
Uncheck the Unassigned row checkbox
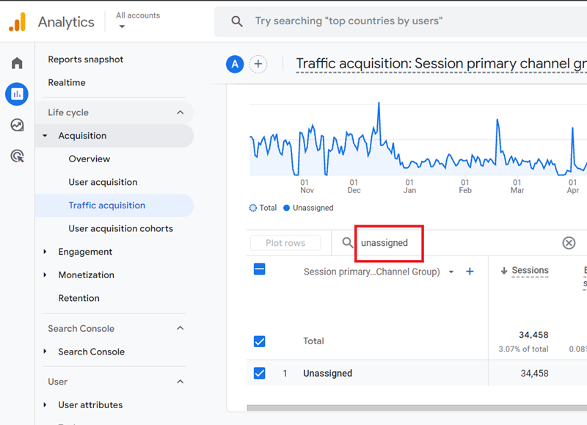(x=260, y=373)
